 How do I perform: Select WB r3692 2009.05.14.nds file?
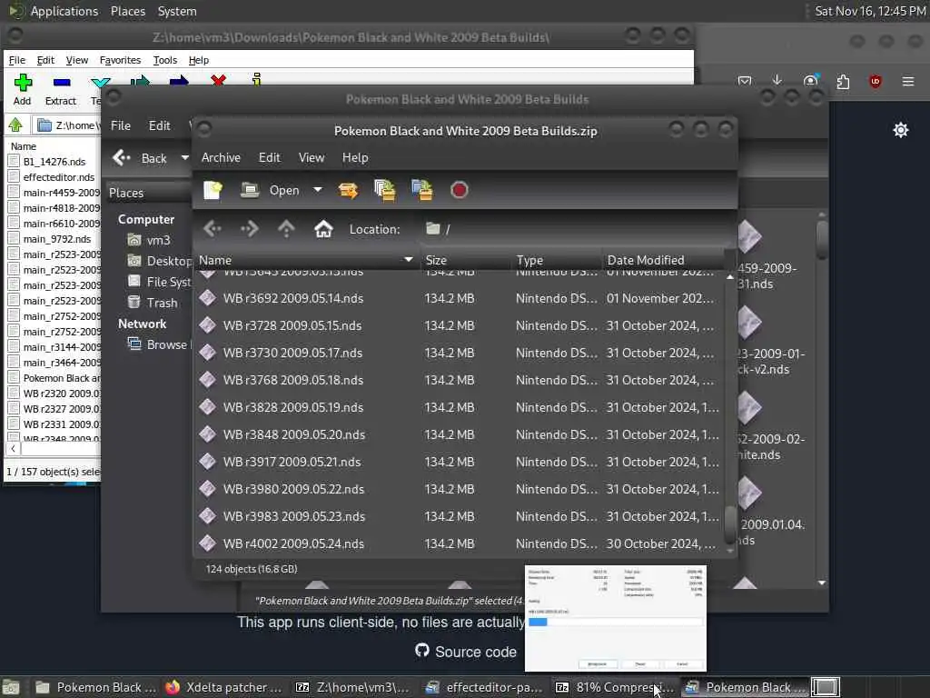coord(459,298)
